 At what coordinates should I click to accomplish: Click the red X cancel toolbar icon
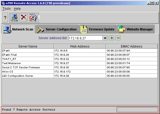(24, 18)
